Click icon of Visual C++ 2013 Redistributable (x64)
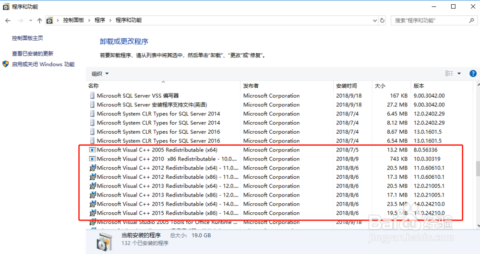Image resolution: width=480 pixels, height=254 pixels. click(93, 186)
